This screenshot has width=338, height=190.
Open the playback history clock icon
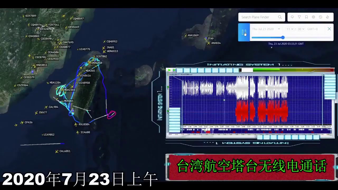pyautogui.click(x=320, y=17)
